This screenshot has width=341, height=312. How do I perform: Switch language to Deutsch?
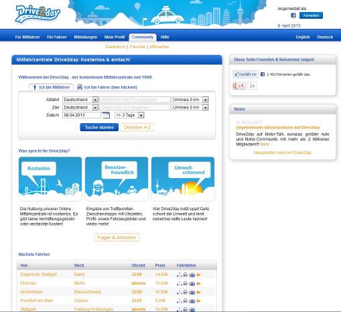coord(325,37)
